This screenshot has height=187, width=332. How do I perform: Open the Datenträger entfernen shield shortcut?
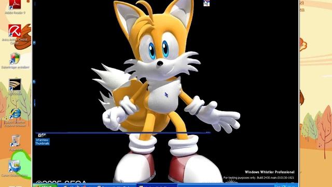[x=15, y=61]
